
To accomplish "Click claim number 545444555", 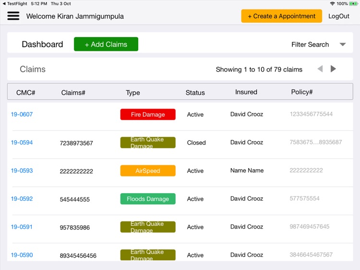I will [74, 199].
